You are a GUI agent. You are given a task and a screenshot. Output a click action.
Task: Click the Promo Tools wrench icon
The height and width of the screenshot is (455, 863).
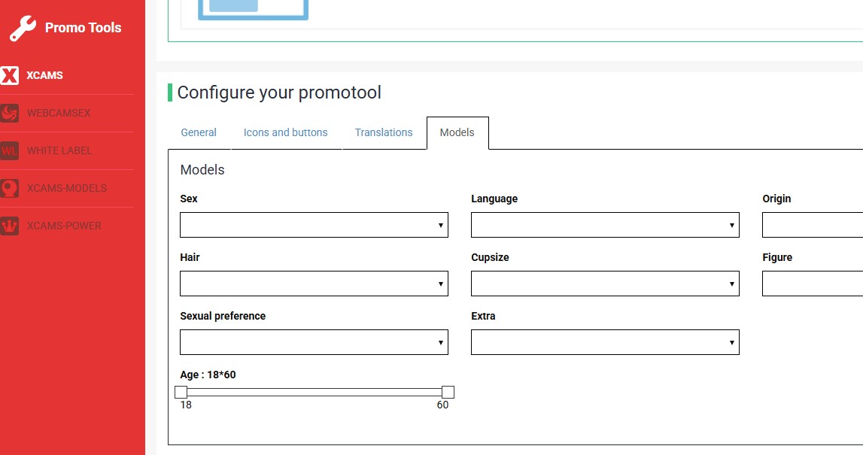23,29
